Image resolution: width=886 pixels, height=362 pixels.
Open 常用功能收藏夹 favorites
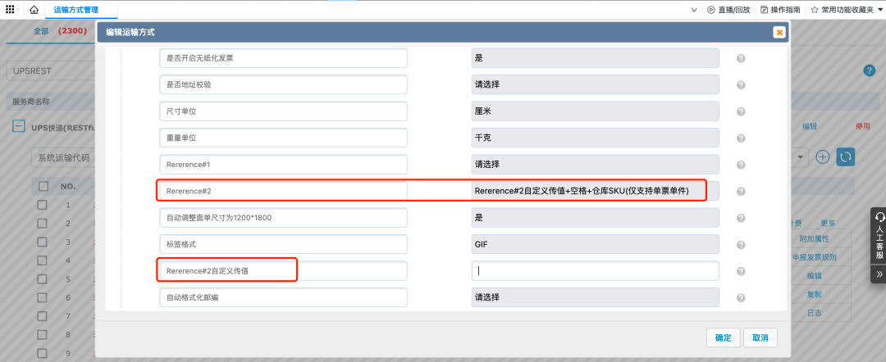(845, 10)
